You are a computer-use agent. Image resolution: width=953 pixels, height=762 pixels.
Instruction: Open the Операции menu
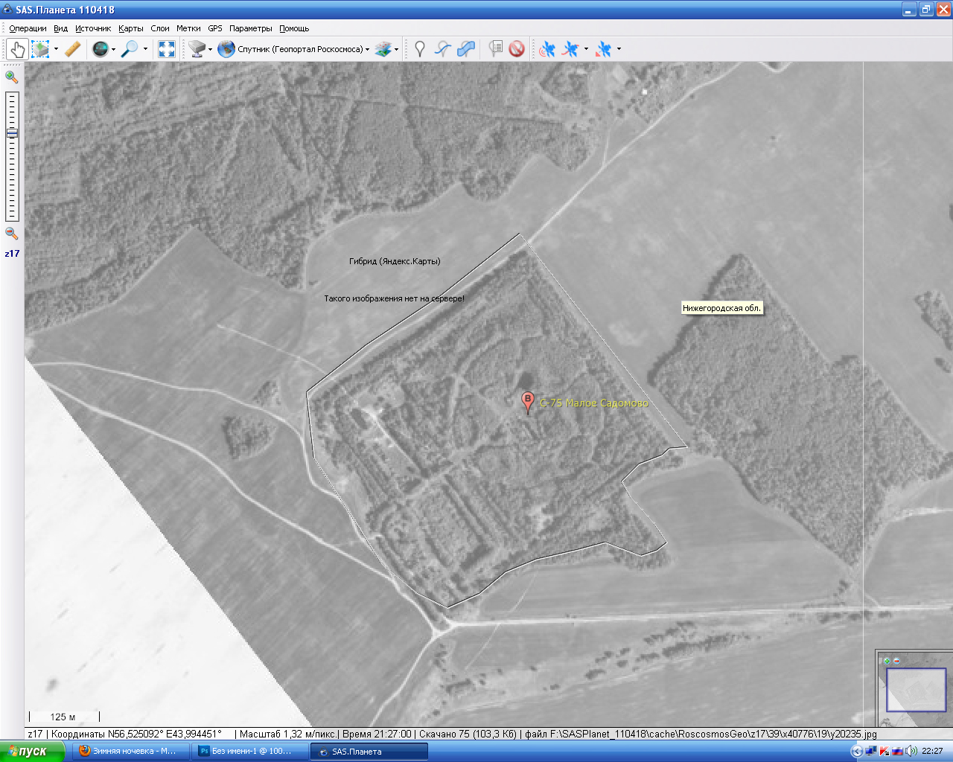pos(28,28)
